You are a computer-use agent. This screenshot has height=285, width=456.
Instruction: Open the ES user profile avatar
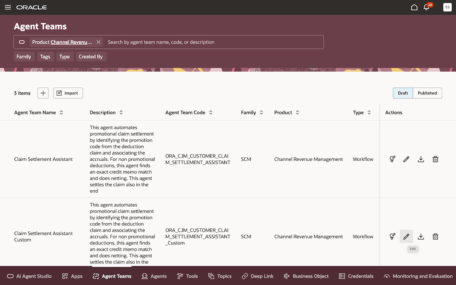(447, 7)
